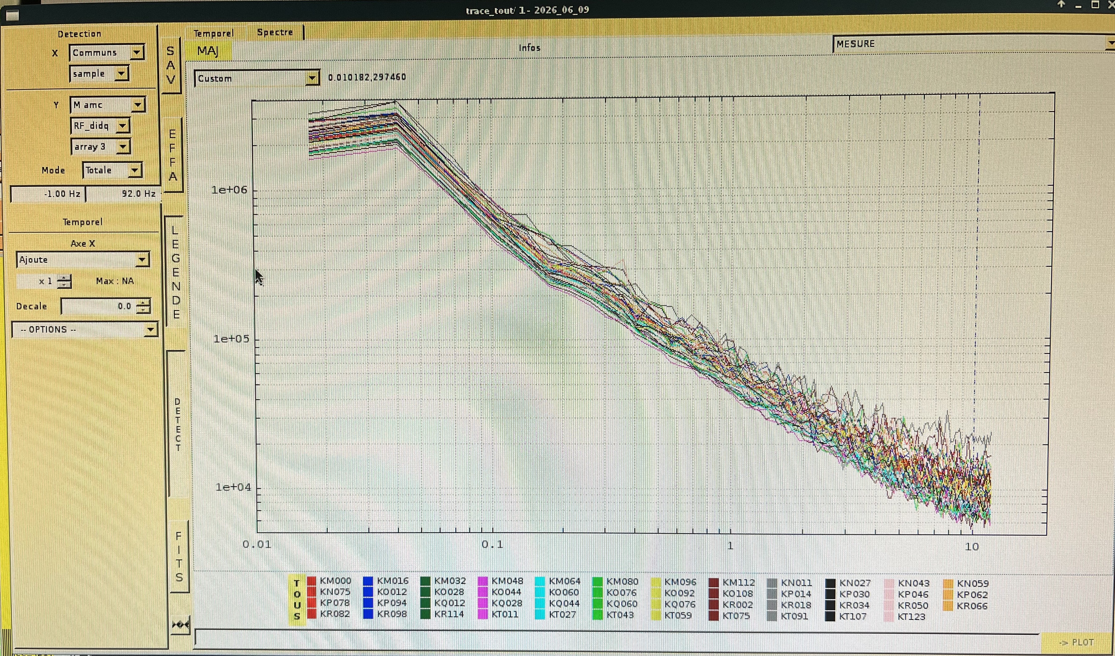Click the magenta KM048 legend swatch

coord(483,581)
